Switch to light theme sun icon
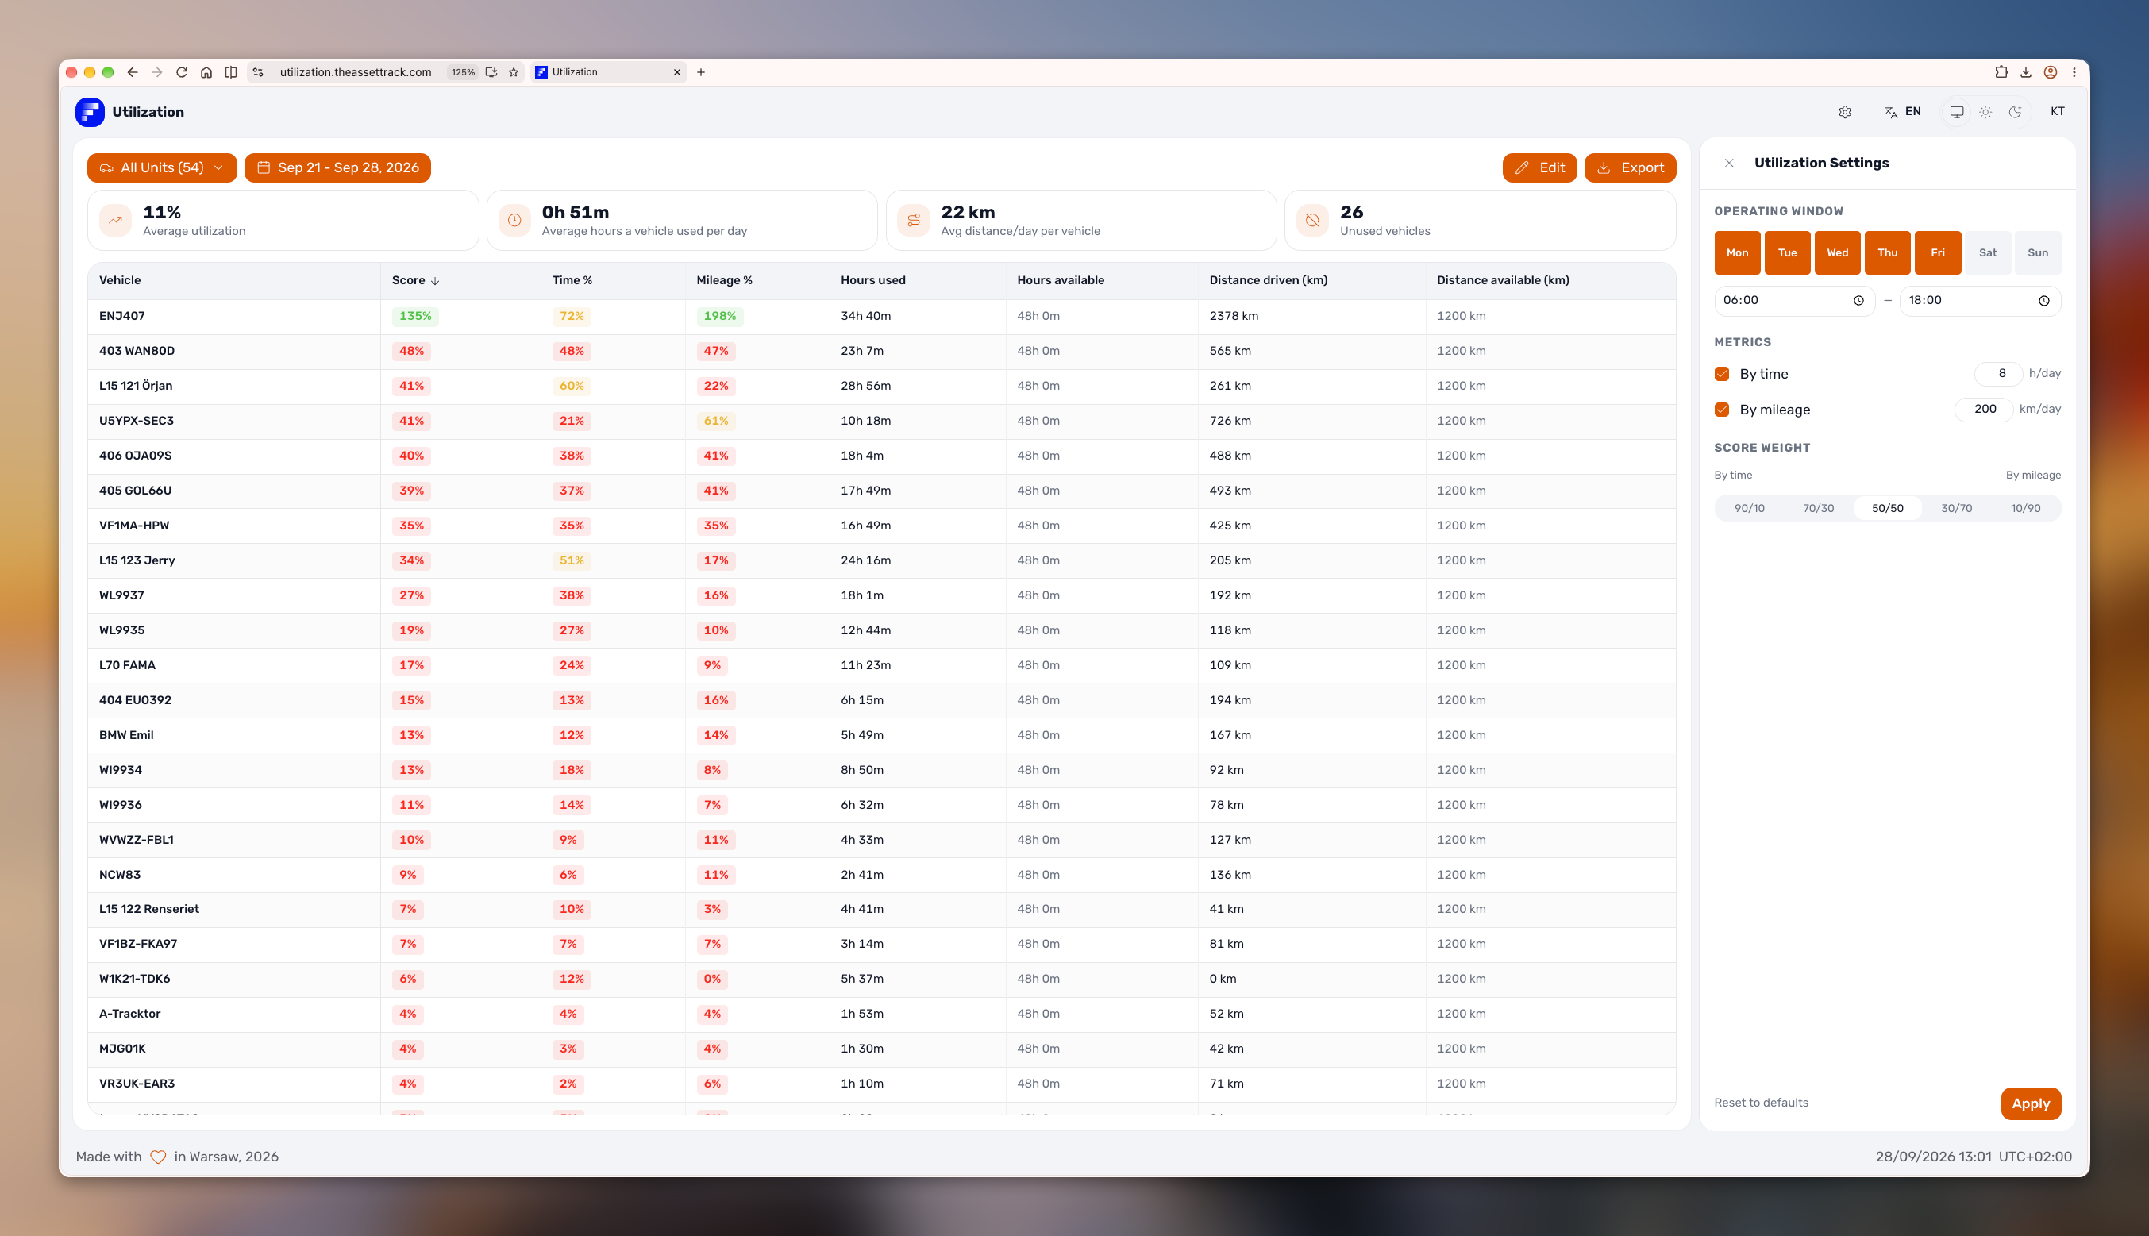This screenshot has width=2149, height=1236. [1985, 112]
